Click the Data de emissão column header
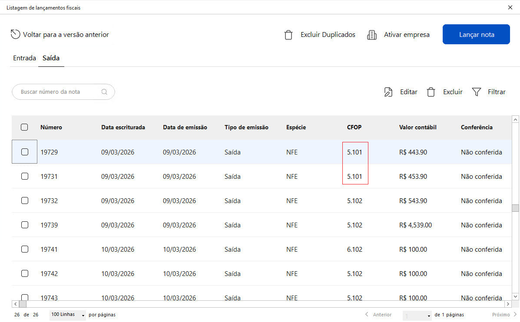The height and width of the screenshot is (322, 520). click(x=185, y=127)
